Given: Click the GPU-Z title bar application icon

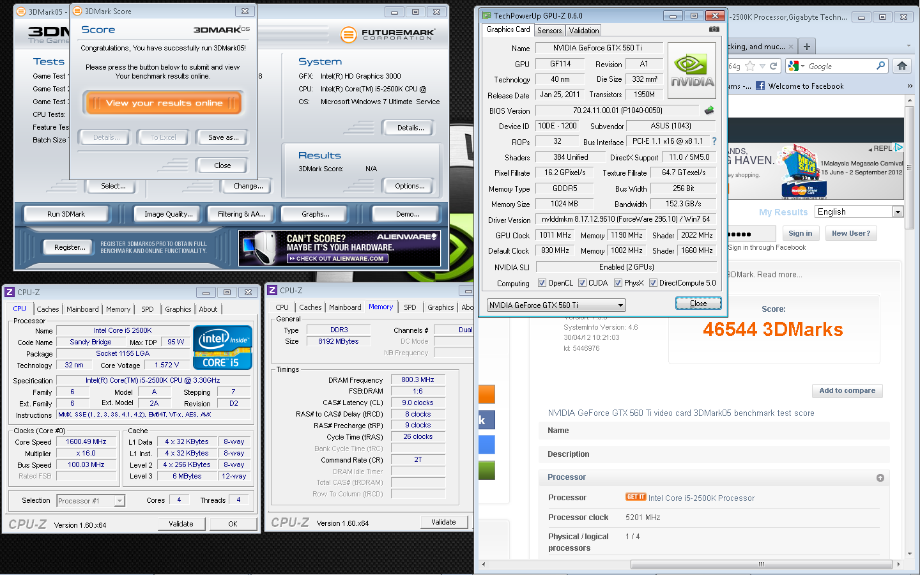Looking at the screenshot, I should click(486, 16).
